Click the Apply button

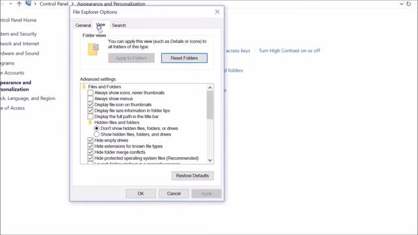(x=206, y=193)
